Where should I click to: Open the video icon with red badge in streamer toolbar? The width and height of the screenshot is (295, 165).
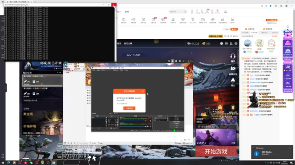[x=163, y=19]
